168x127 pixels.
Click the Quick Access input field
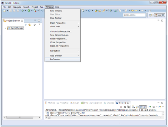click(134, 15)
